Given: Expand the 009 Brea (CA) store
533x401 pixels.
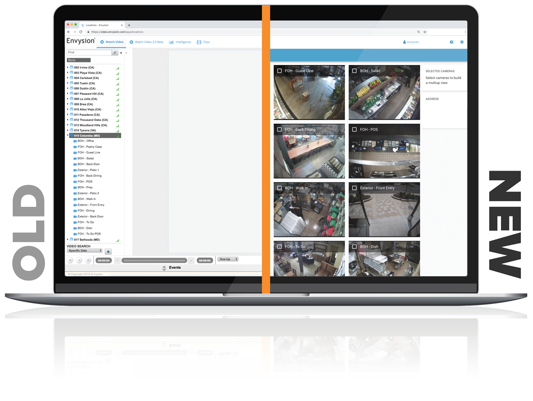Looking at the screenshot, I should (68, 104).
